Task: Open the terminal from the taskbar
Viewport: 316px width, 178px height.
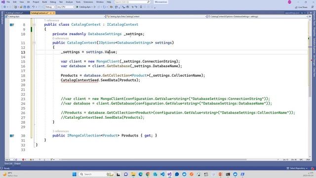Action: [x=228, y=174]
